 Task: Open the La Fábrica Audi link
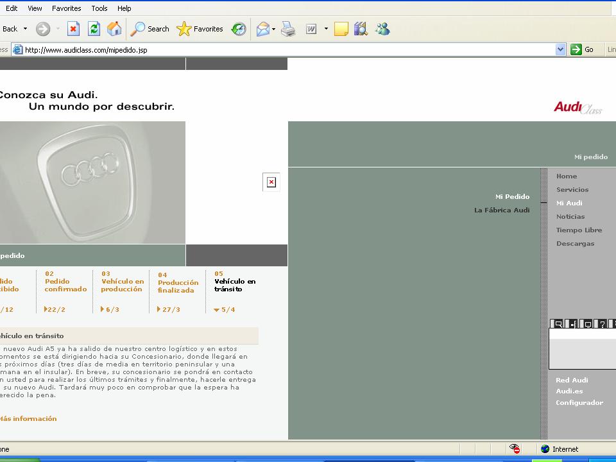pyautogui.click(x=502, y=210)
